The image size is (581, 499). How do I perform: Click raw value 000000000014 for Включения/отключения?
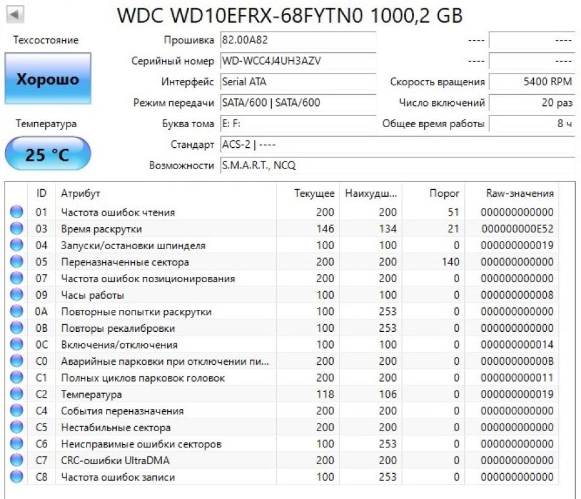click(x=517, y=344)
